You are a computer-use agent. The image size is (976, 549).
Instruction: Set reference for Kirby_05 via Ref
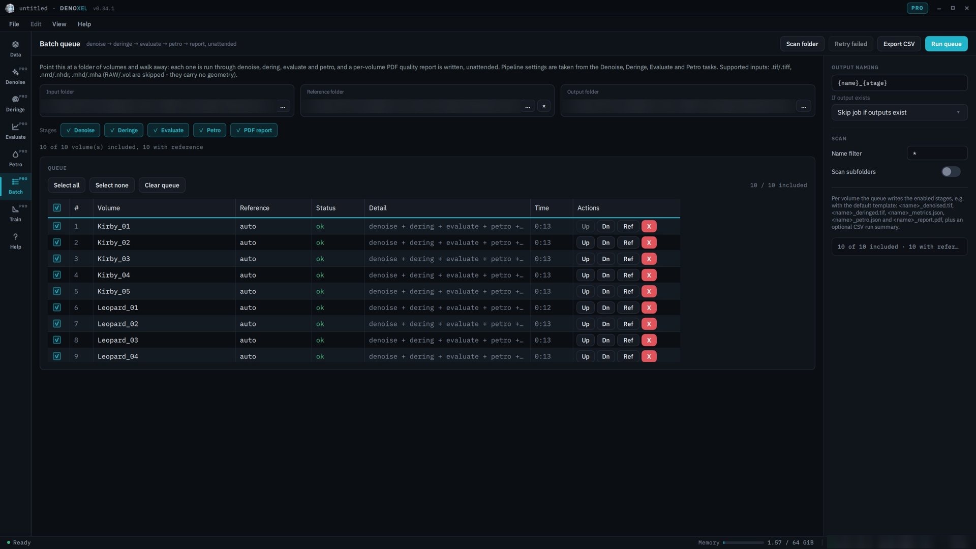628,291
